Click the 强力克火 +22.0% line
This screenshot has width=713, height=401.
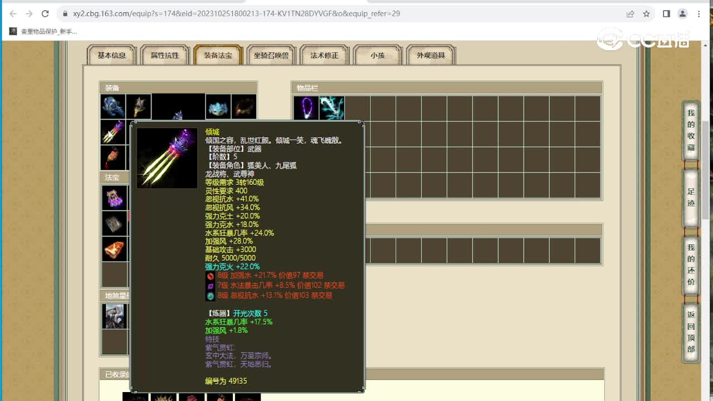pos(232,267)
